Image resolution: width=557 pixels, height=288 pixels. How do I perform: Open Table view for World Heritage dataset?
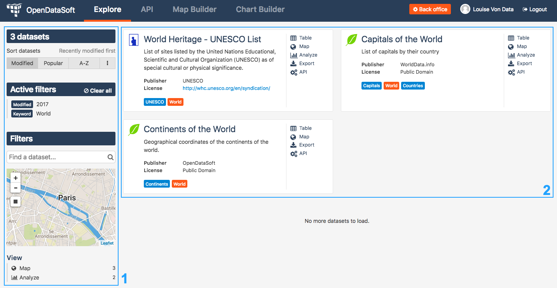(x=301, y=38)
